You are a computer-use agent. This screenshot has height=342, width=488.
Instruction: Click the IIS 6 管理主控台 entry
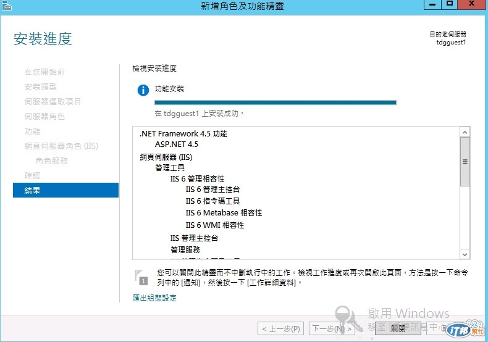212,190
